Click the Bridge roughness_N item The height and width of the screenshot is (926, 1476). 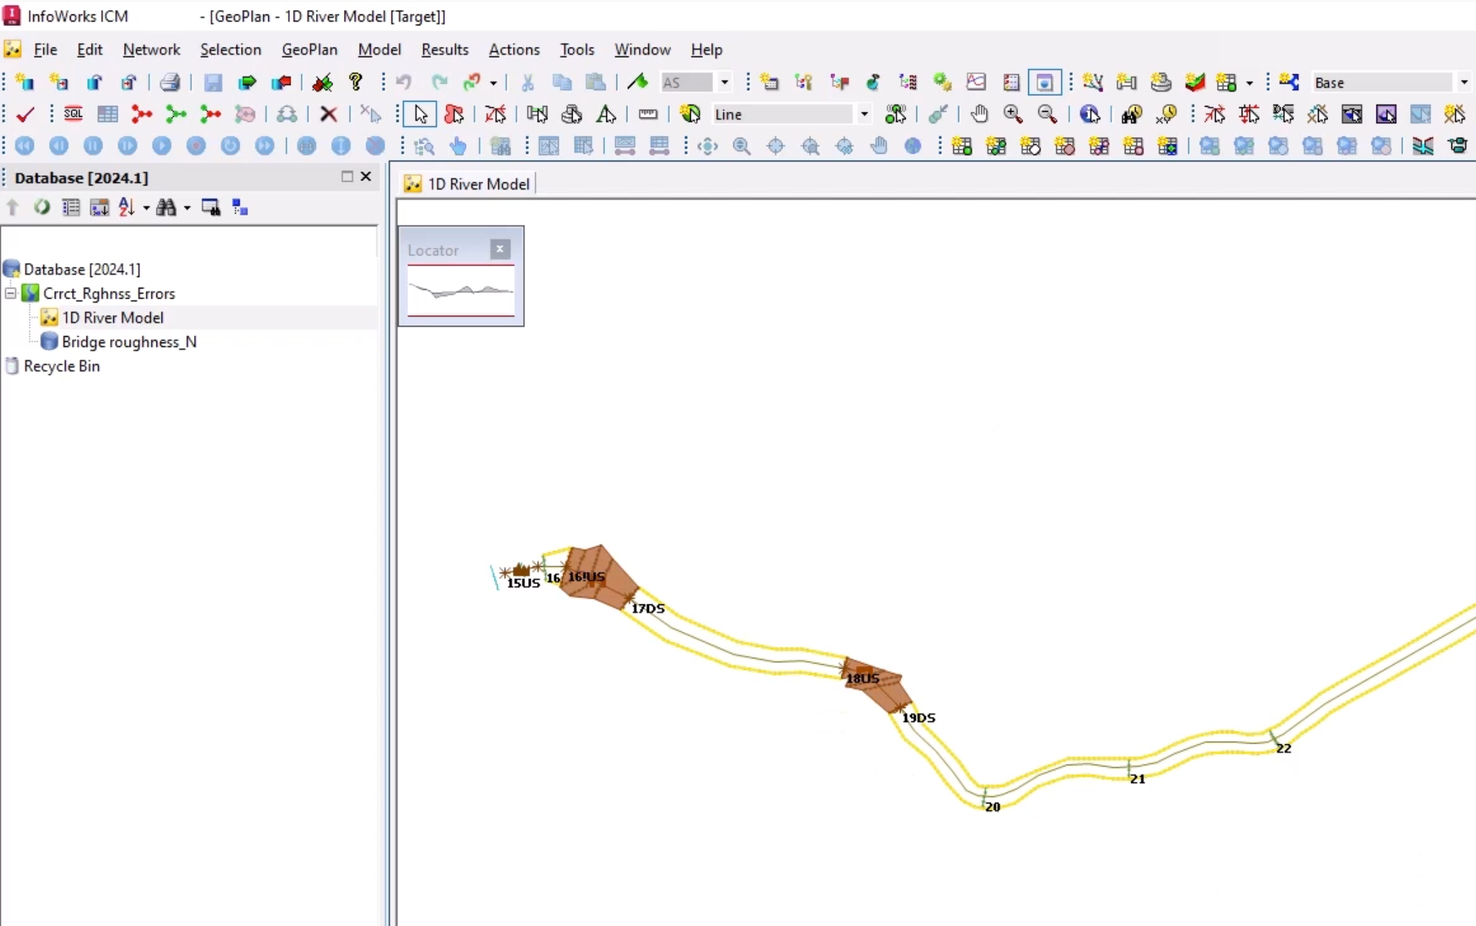(x=129, y=341)
